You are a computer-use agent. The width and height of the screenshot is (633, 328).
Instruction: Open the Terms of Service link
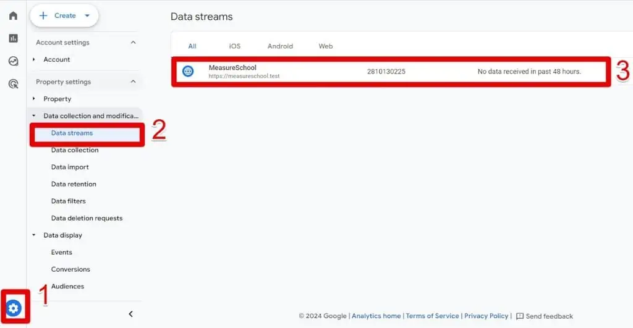click(432, 316)
